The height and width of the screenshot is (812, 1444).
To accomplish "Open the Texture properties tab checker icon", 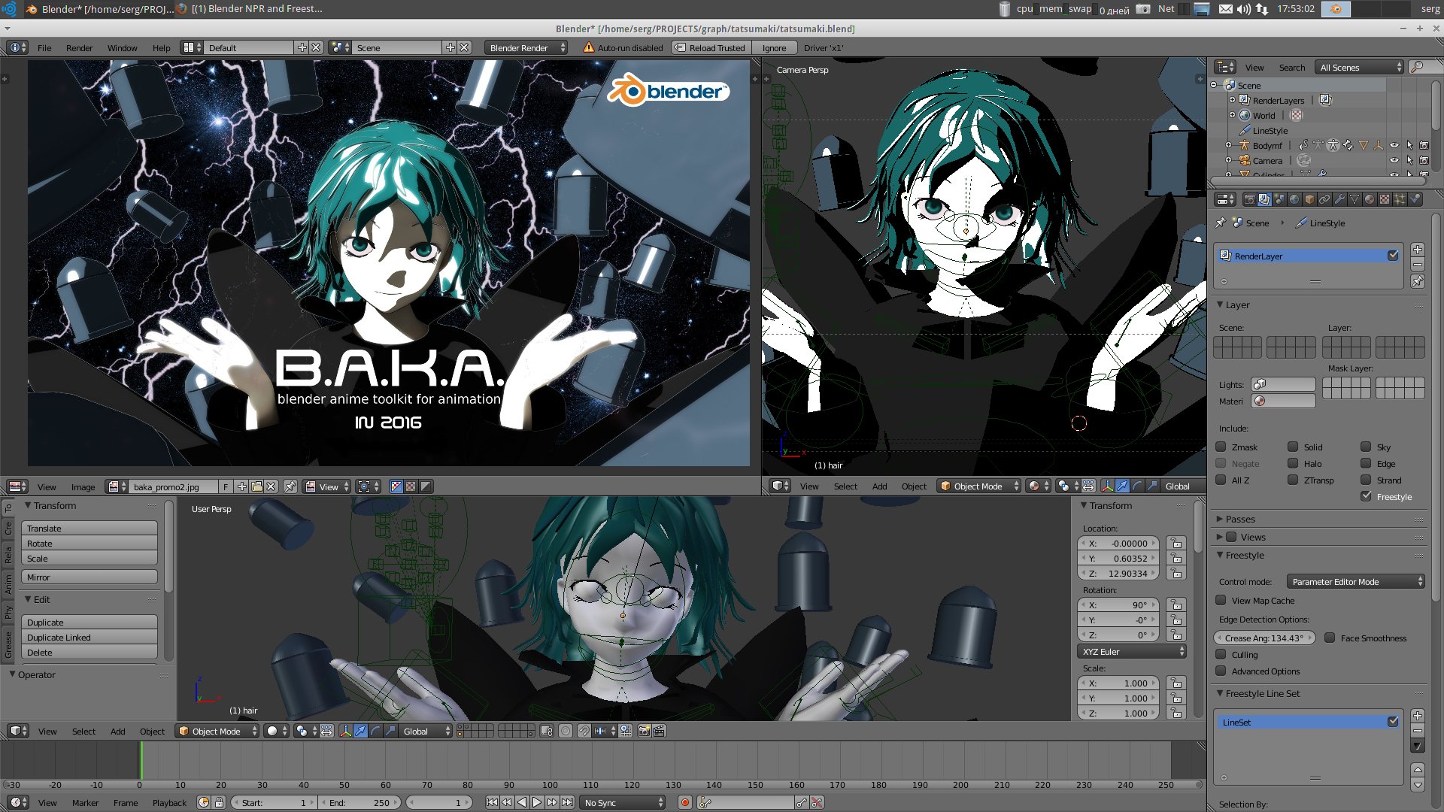I will pos(1385,199).
